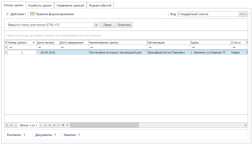The height and width of the screenshot is (144, 252).
Task: Click the go-to-bookmark navigator icon
Action: click(59, 125)
